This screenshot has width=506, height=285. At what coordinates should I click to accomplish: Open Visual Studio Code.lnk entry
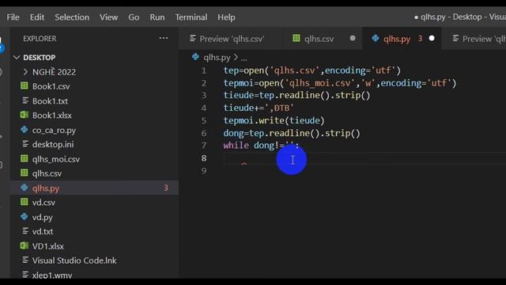[74, 260]
